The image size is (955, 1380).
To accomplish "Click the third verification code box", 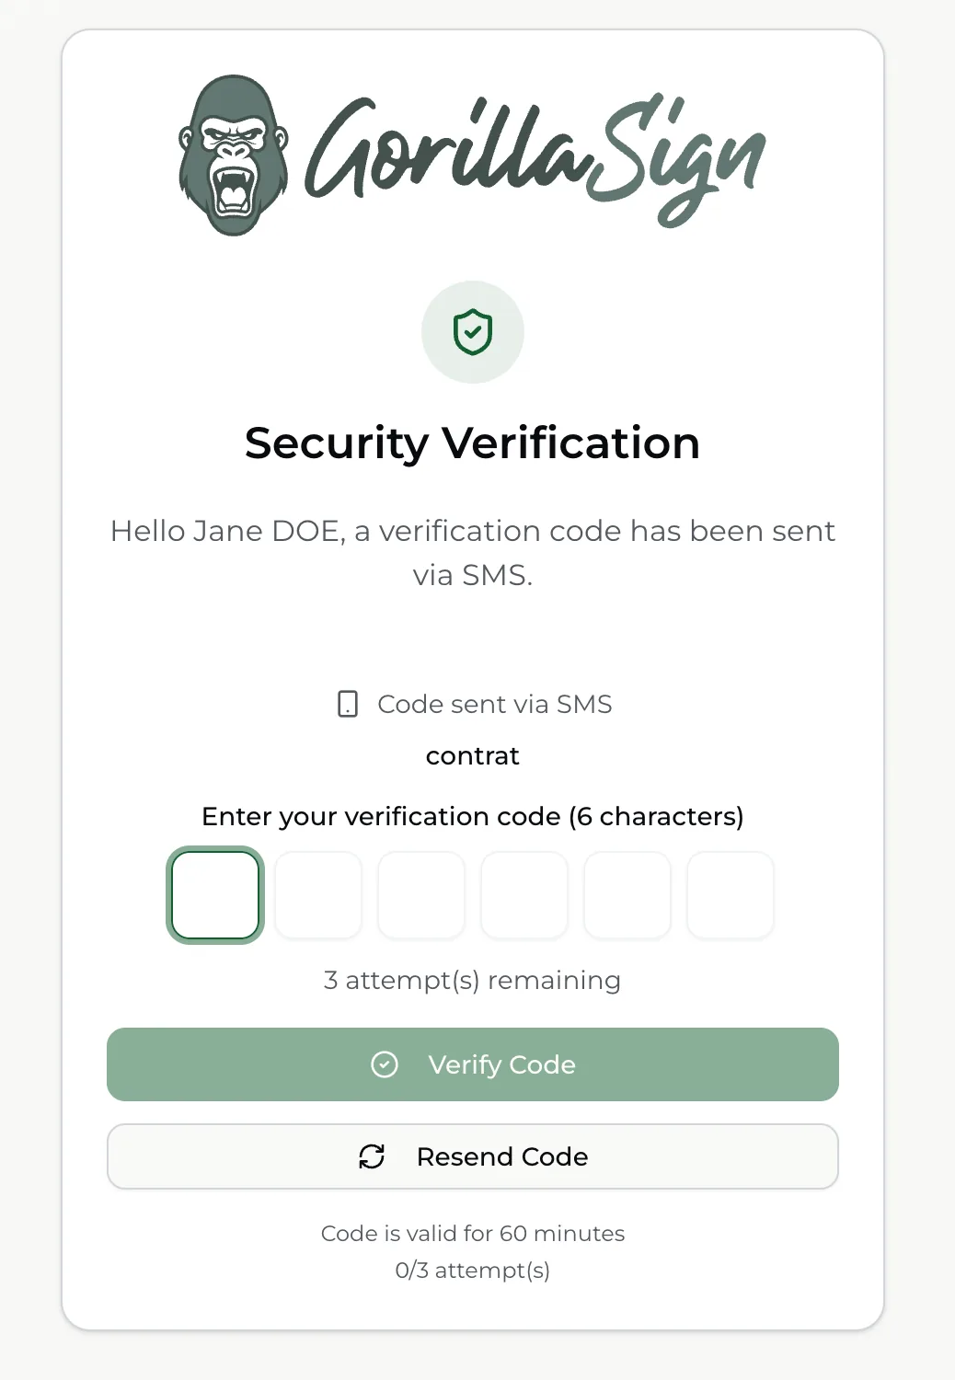I will coord(421,895).
